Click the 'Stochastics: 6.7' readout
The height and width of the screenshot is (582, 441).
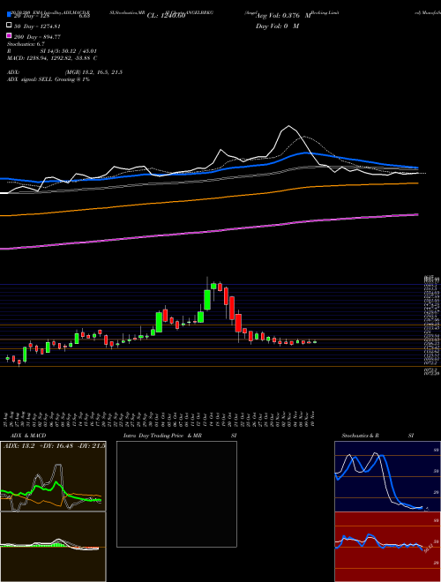point(26,44)
